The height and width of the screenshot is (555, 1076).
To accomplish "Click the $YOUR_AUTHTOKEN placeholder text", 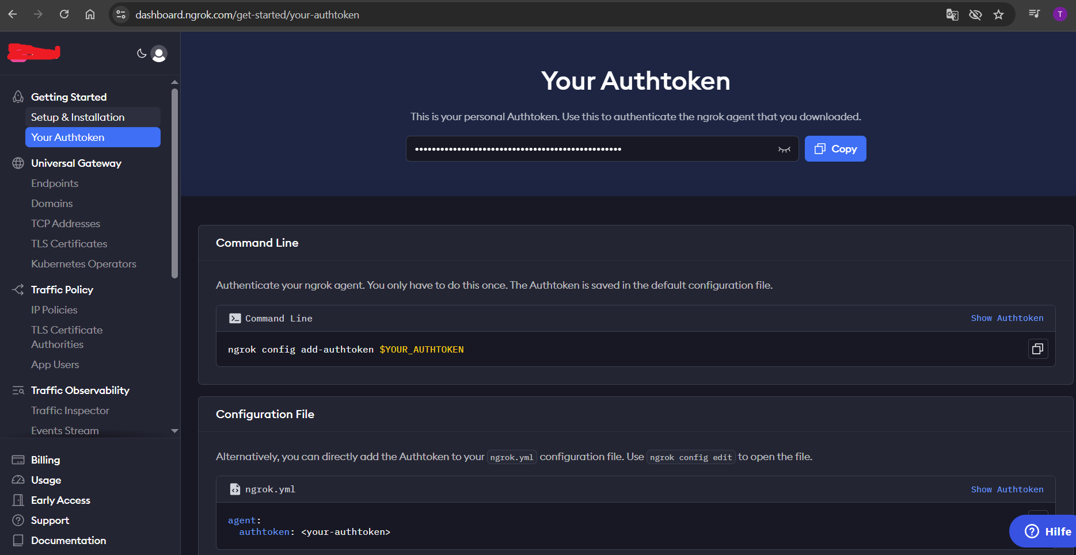I will coord(421,349).
